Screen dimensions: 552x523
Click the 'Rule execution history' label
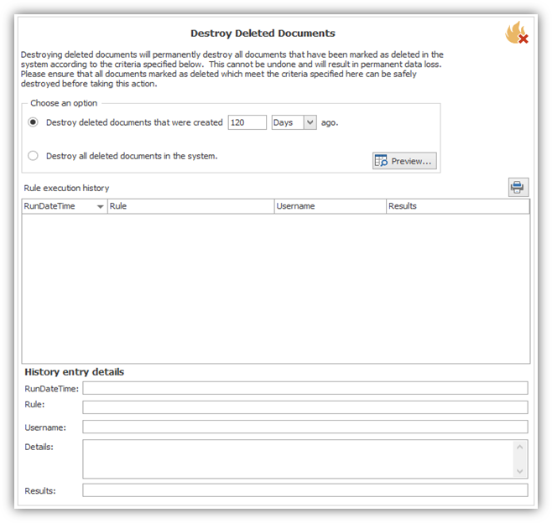click(66, 189)
